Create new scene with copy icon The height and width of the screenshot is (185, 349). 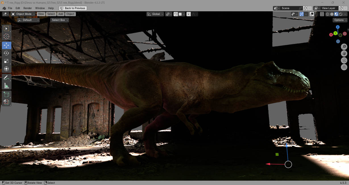(305, 8)
